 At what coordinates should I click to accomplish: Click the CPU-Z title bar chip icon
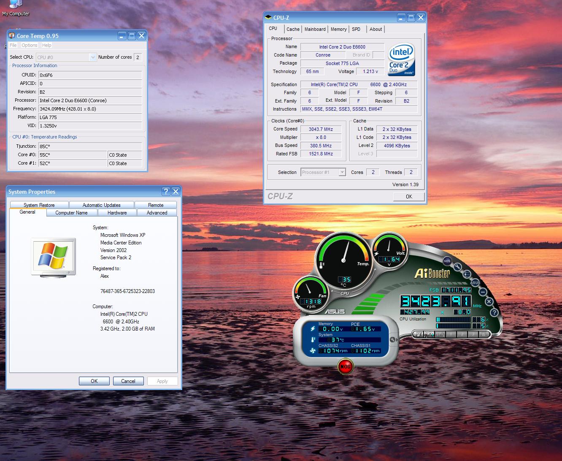tap(269, 17)
